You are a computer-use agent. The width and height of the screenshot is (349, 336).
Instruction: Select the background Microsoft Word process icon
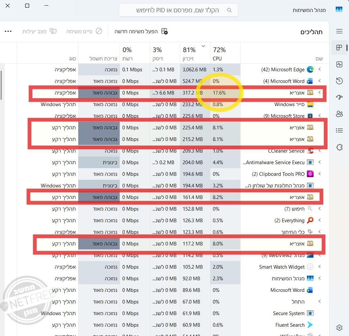pos(310,290)
